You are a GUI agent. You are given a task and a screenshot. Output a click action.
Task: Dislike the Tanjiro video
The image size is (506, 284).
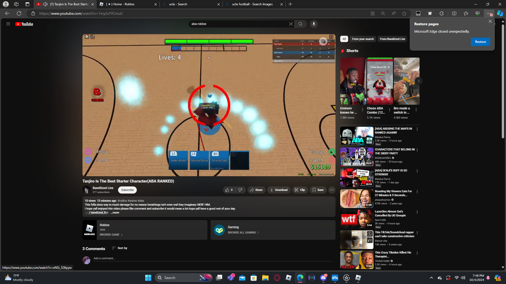[240, 190]
